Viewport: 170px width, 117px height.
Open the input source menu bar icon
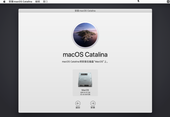click(168, 2)
